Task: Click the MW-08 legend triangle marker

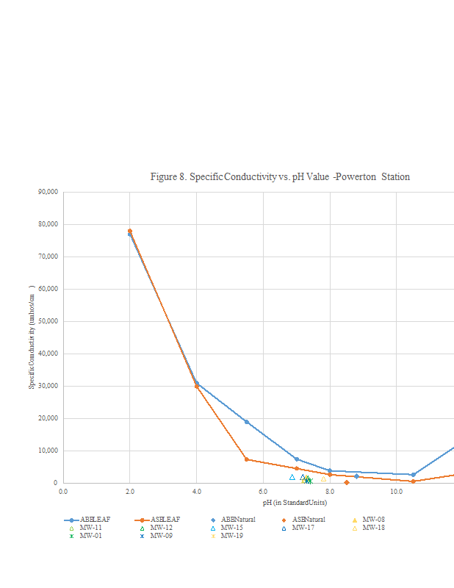Action: point(354,520)
